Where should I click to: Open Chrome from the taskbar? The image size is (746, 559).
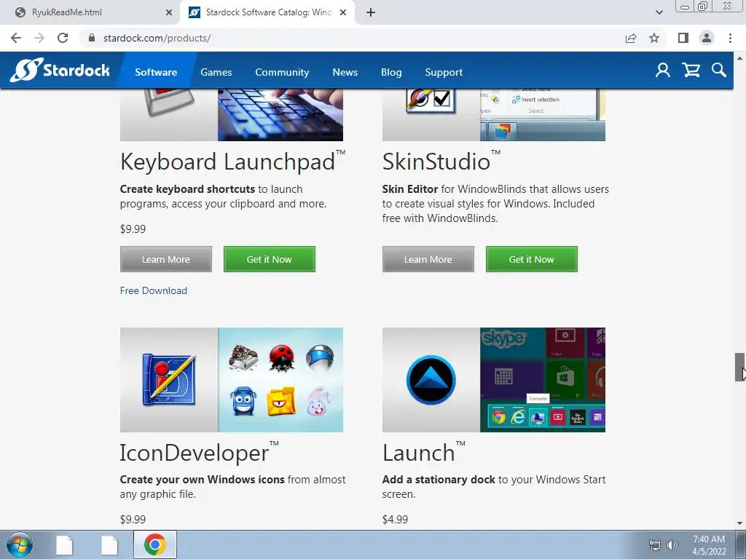click(155, 544)
